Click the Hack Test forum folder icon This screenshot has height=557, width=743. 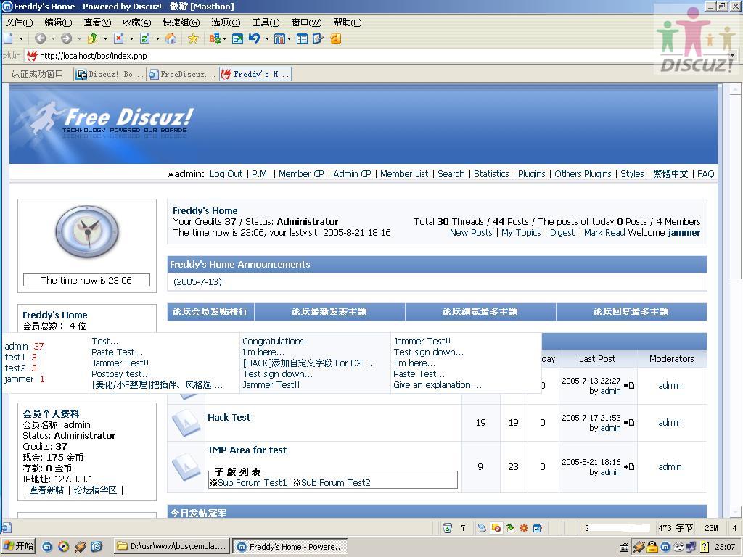point(186,423)
